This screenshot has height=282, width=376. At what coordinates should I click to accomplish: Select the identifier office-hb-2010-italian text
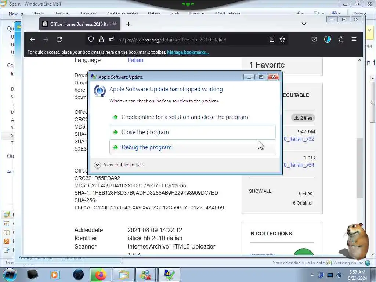point(155,238)
